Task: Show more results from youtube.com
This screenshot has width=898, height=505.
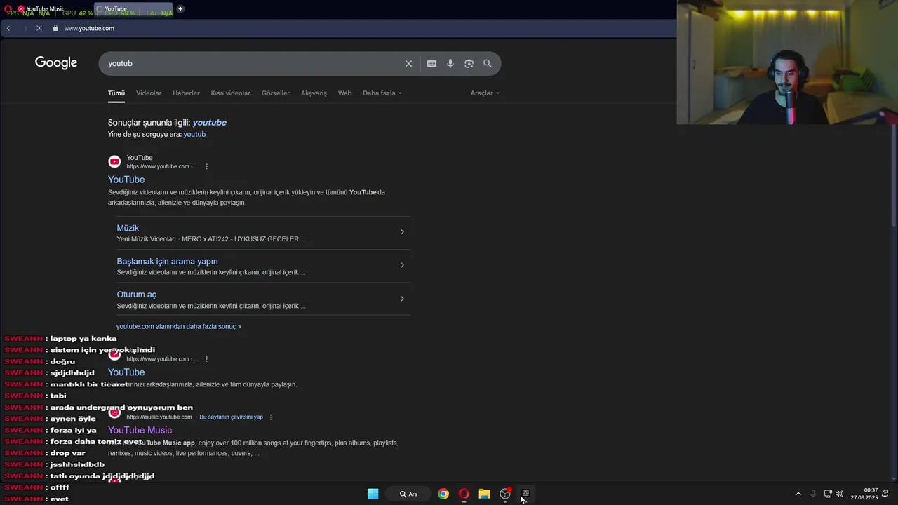Action: point(178,326)
